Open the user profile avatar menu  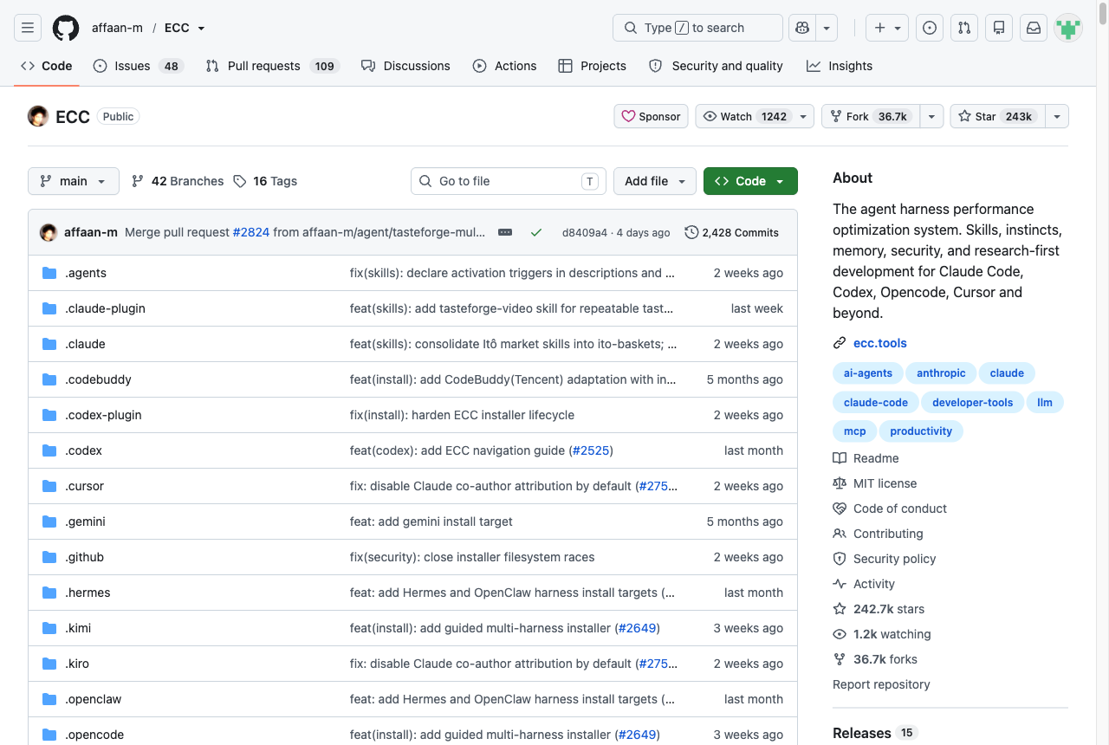[1068, 28]
